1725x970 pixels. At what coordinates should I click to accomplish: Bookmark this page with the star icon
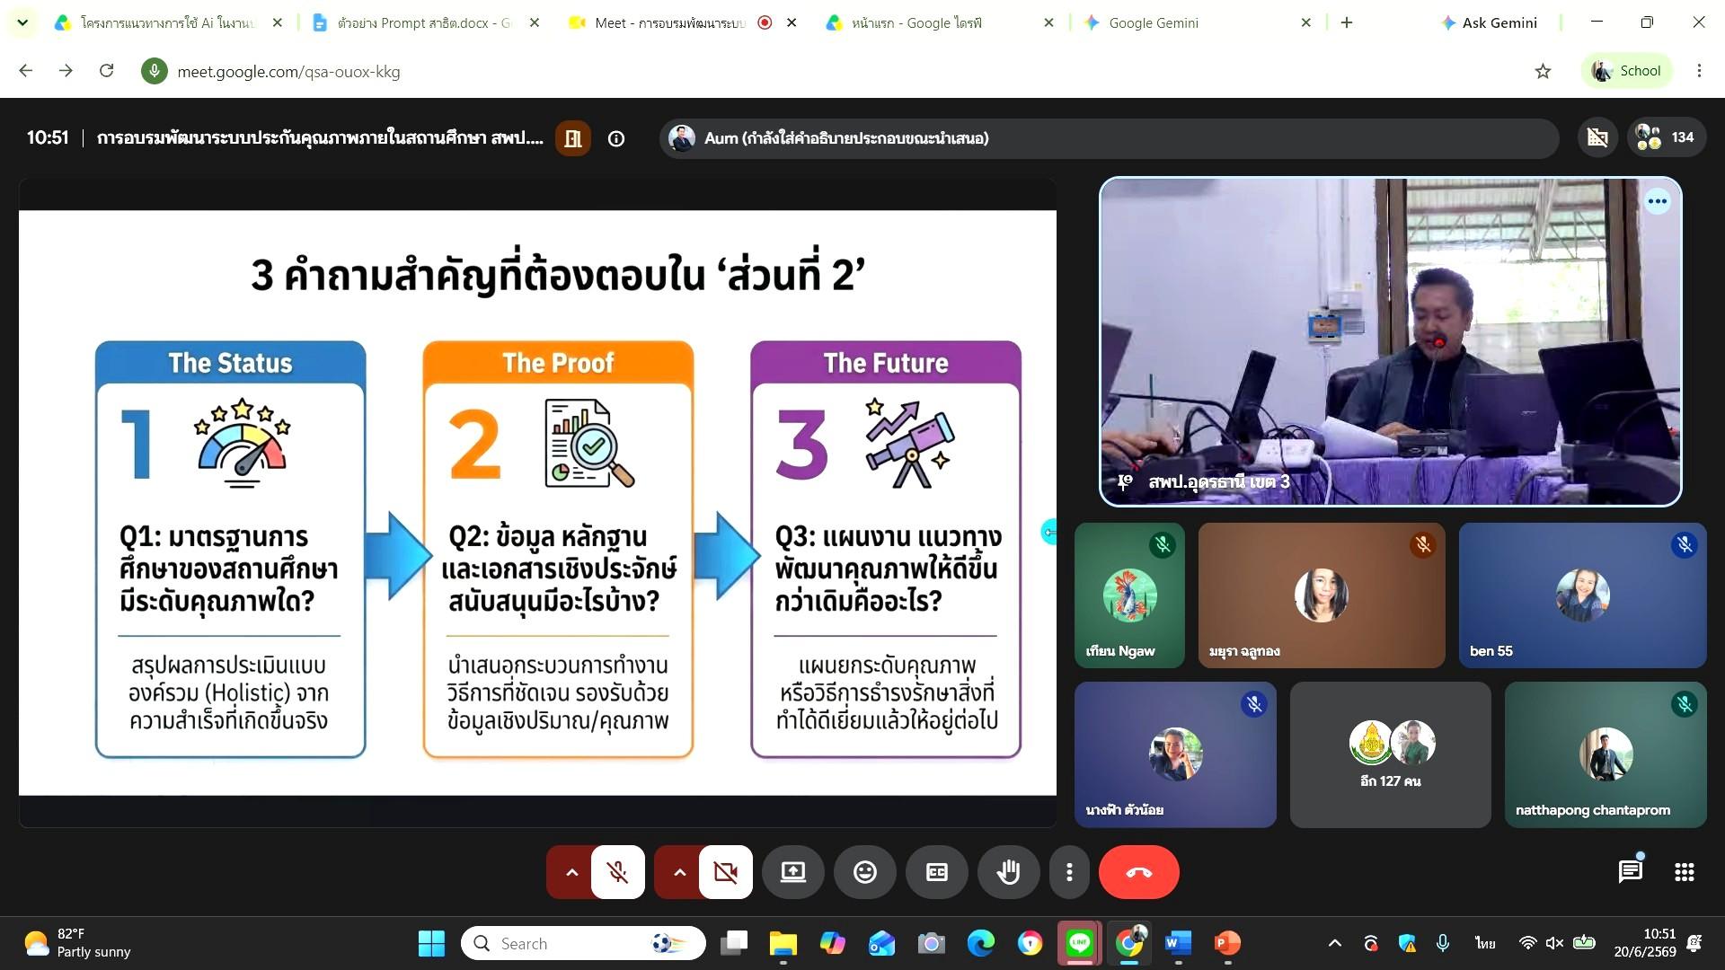(x=1543, y=71)
